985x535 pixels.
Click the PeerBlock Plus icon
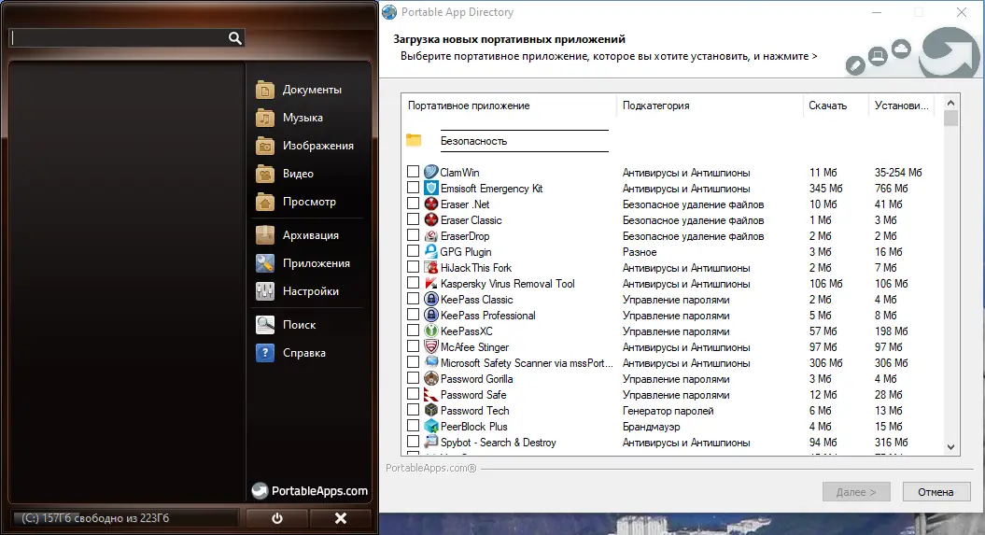(431, 426)
